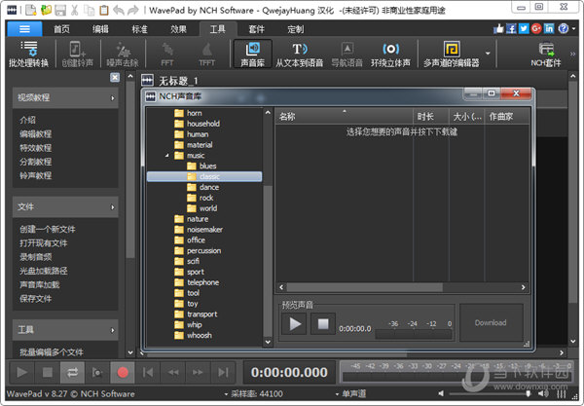The image size is (584, 406).
Task: Expand the toolbar overflow chevron
Action: 573,54
